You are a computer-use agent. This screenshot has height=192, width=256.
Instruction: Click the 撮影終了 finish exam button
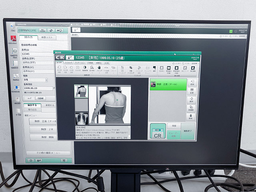(188, 131)
